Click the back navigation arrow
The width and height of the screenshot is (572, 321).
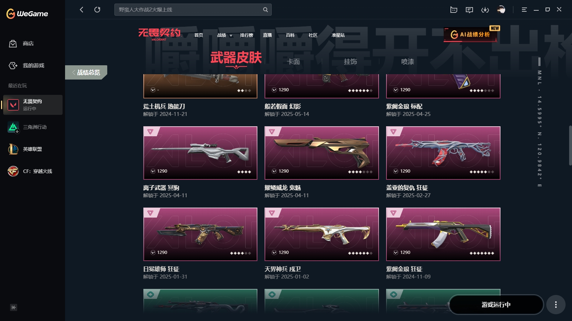coord(82,10)
